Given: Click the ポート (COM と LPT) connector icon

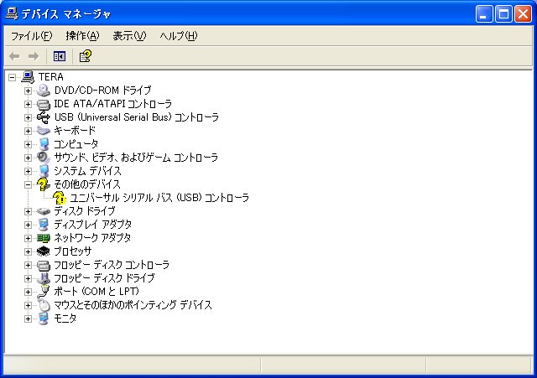Looking at the screenshot, I should click(44, 292).
